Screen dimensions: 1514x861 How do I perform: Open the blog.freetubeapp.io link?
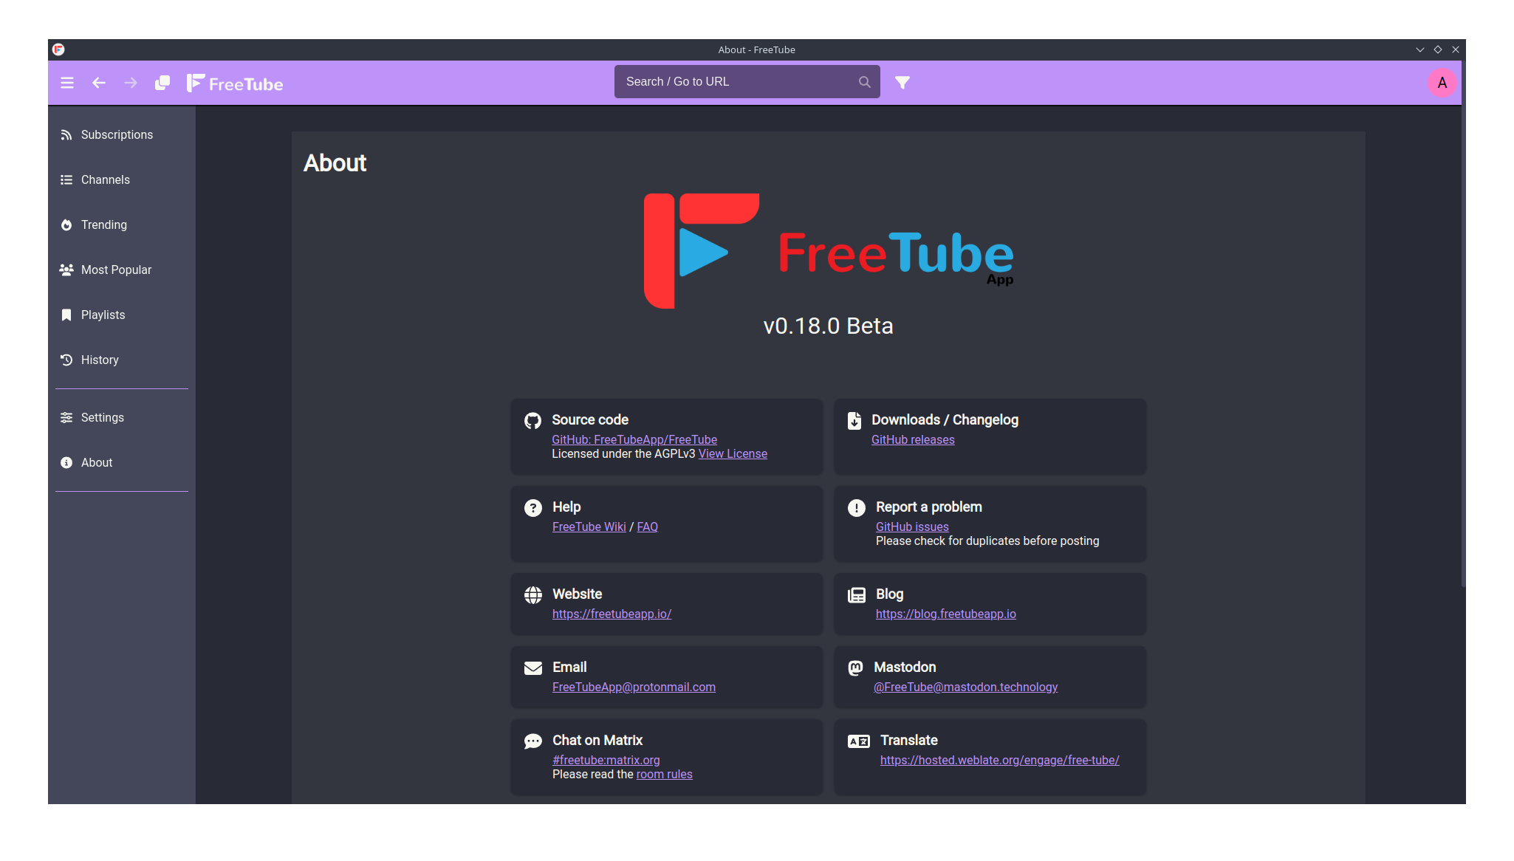[x=946, y=614]
